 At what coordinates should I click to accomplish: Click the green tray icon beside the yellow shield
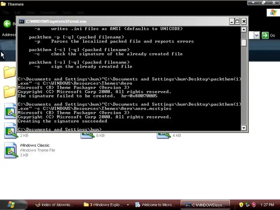247,204
